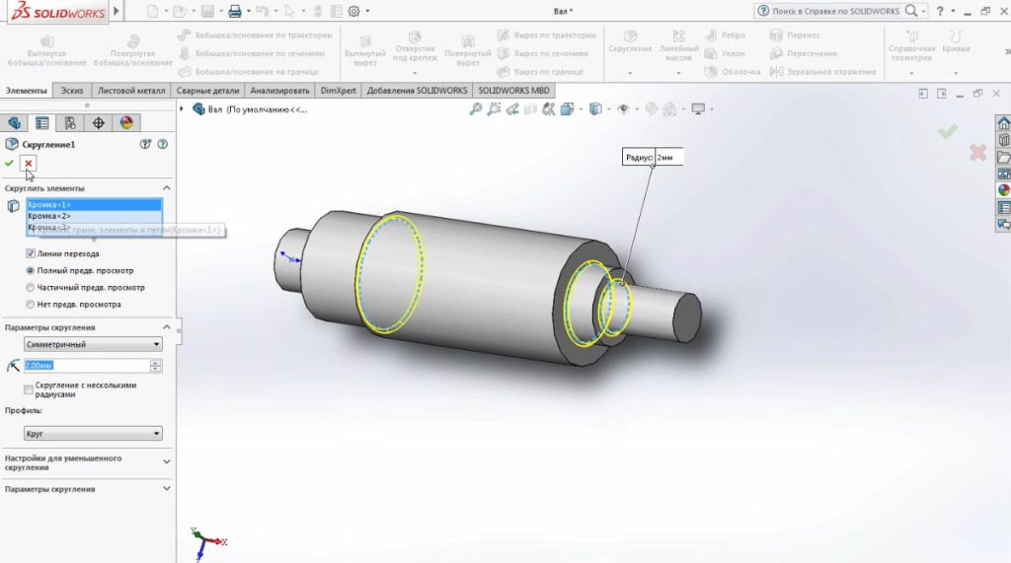The image size is (1011, 563).
Task: Enable 'Скругление с несколькими радиусами' checkbox
Action: (29, 389)
